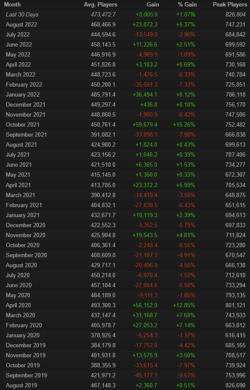Select percent gain -5.58%
250x390 pixels.
pyautogui.click(x=186, y=285)
